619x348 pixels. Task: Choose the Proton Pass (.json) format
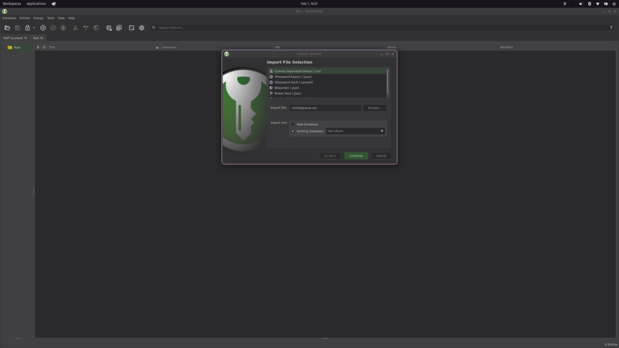(x=288, y=94)
